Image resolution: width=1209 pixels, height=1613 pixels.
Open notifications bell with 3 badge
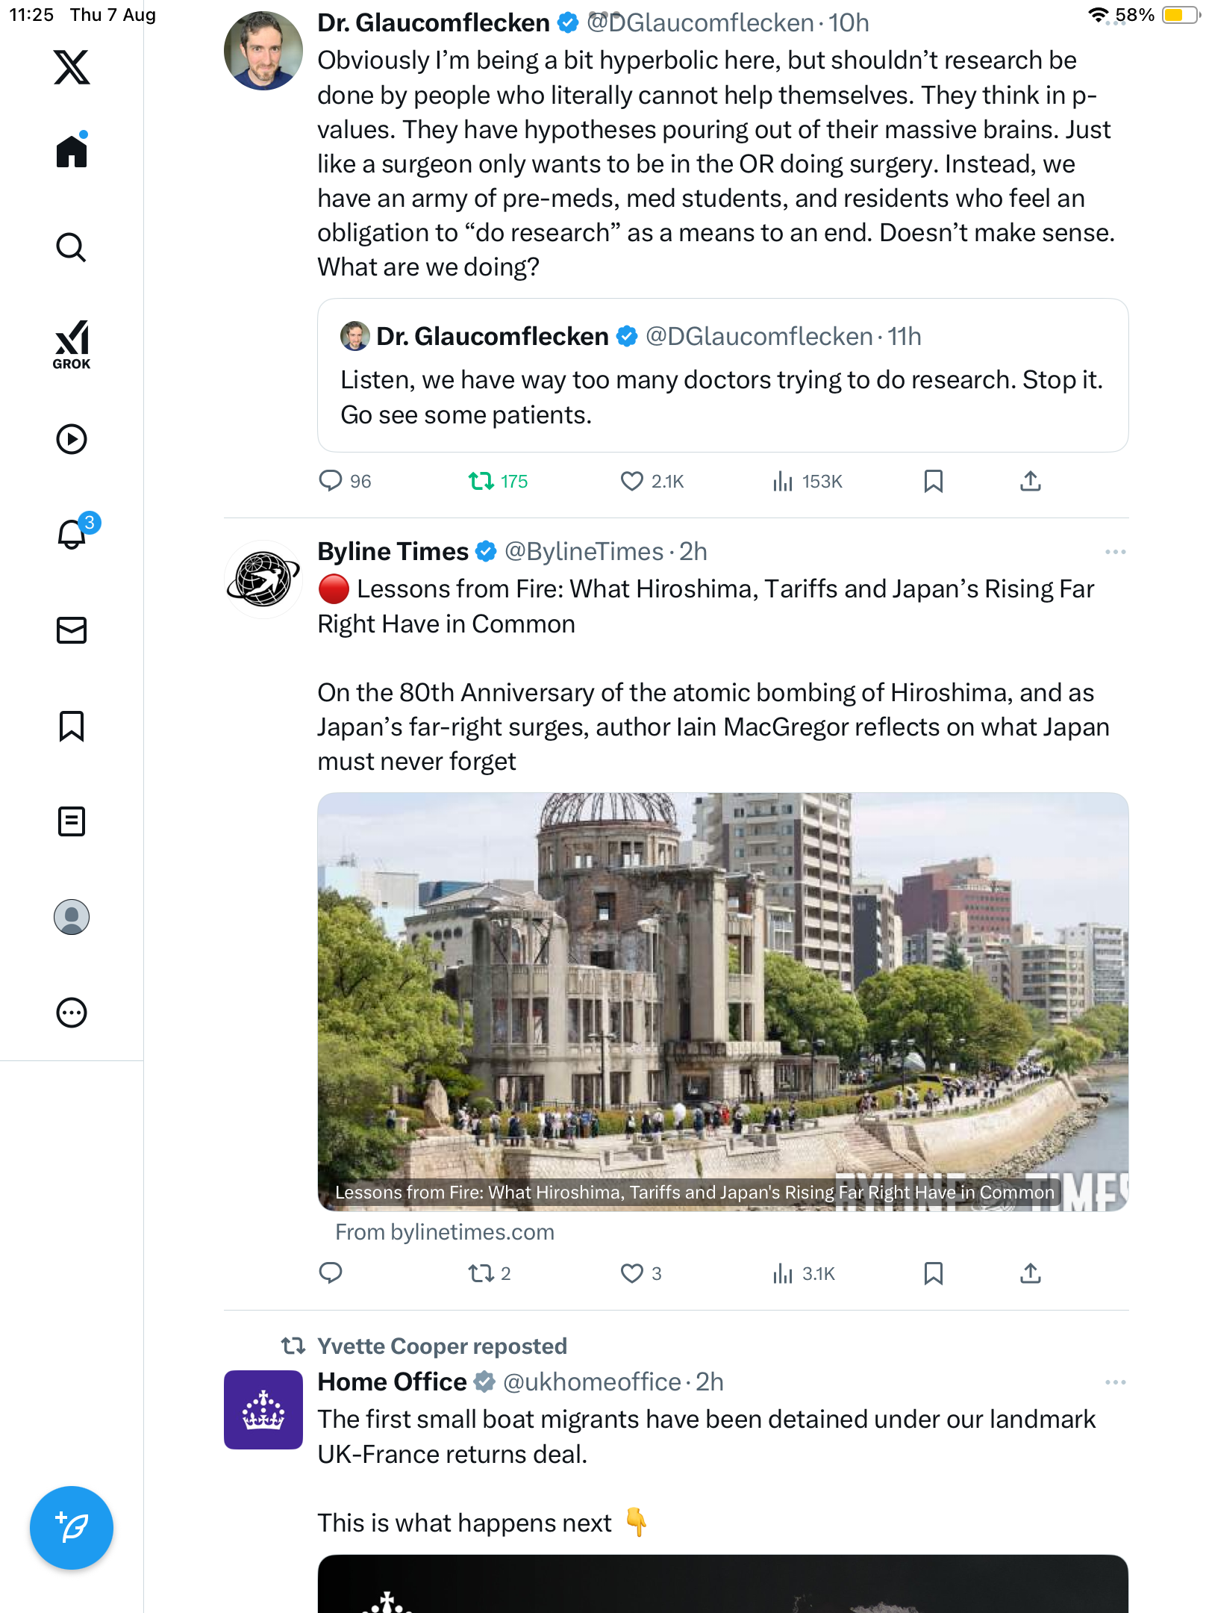pos(72,534)
